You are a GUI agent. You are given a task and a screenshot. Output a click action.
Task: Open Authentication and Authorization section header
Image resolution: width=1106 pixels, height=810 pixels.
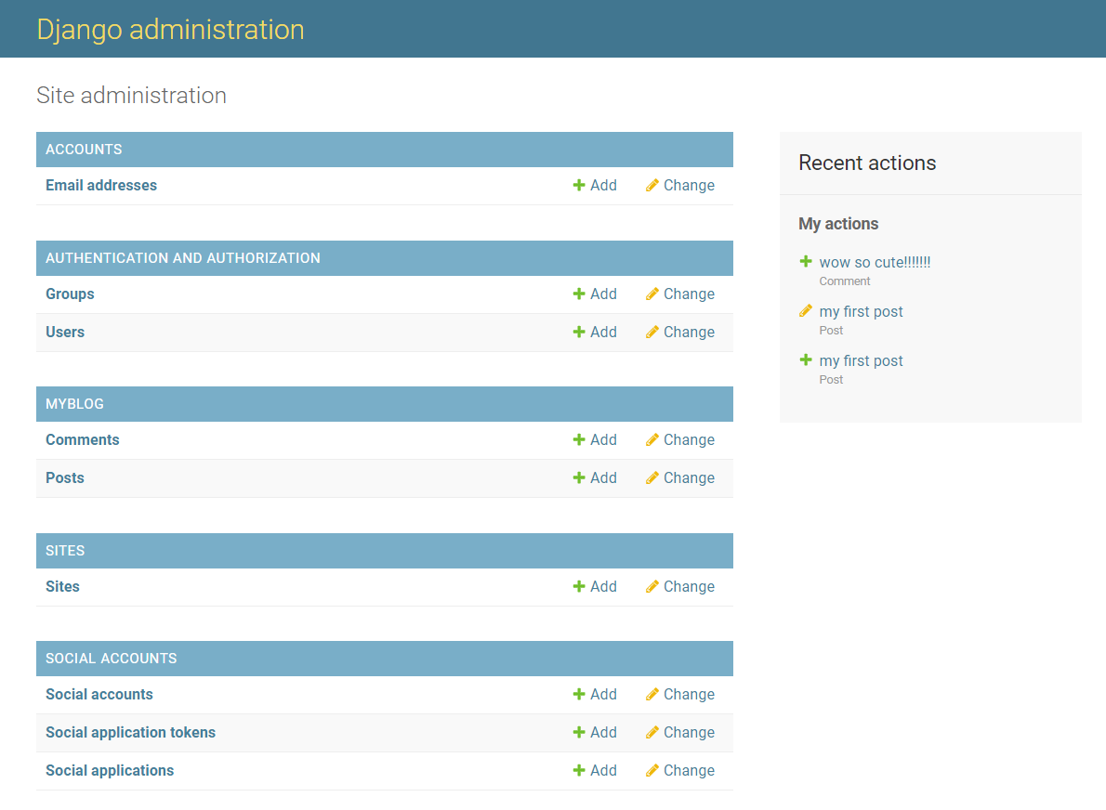pos(183,258)
